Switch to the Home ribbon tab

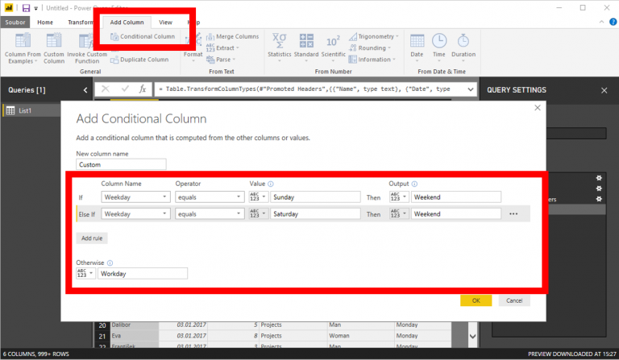(x=45, y=22)
